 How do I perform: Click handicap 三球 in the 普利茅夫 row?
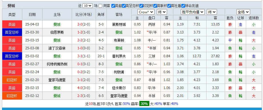point(152,56)
